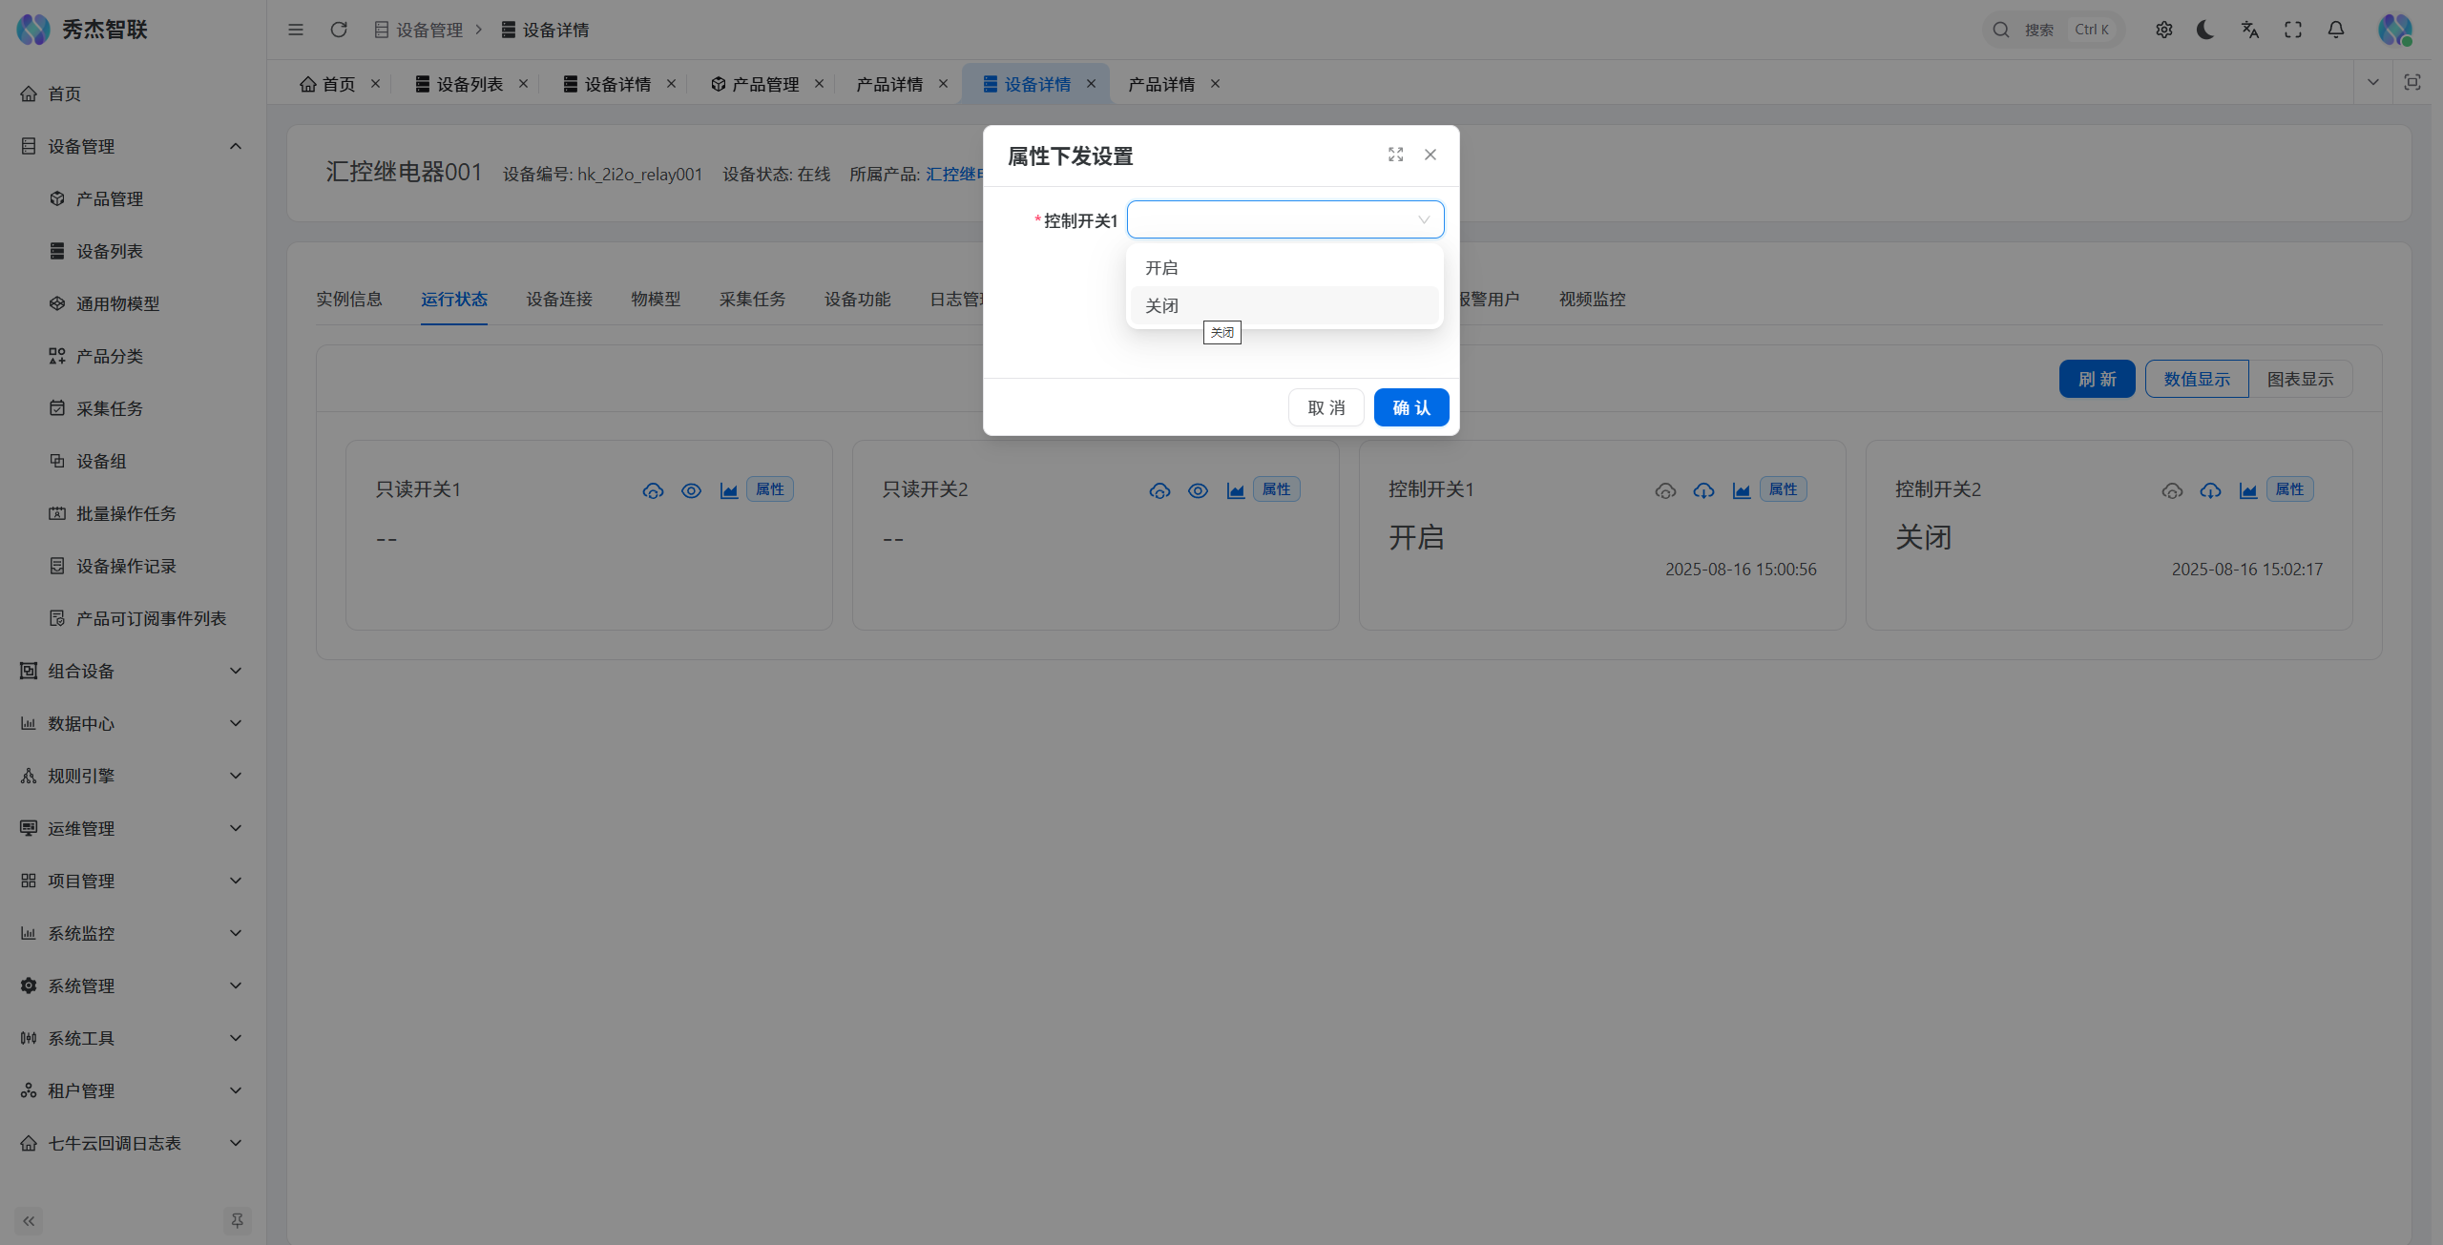Screen dimensions: 2443x1245
Task: Click the 确认 button in dialog
Action: click(x=1410, y=407)
